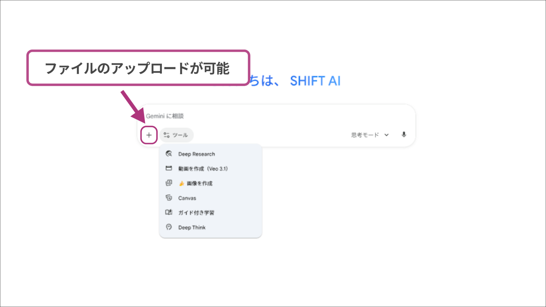Click the Canvas tool icon
This screenshot has height=307, width=546.
(x=169, y=198)
